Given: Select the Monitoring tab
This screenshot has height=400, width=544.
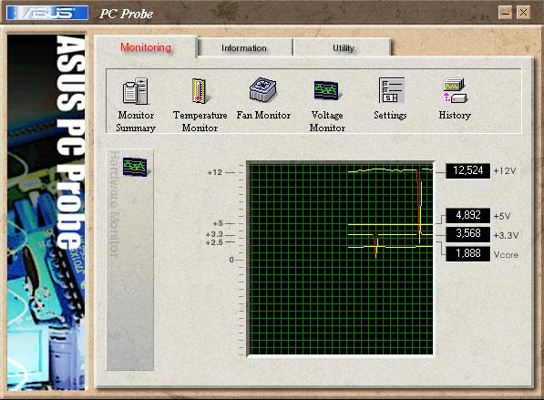Looking at the screenshot, I should coord(146,46).
